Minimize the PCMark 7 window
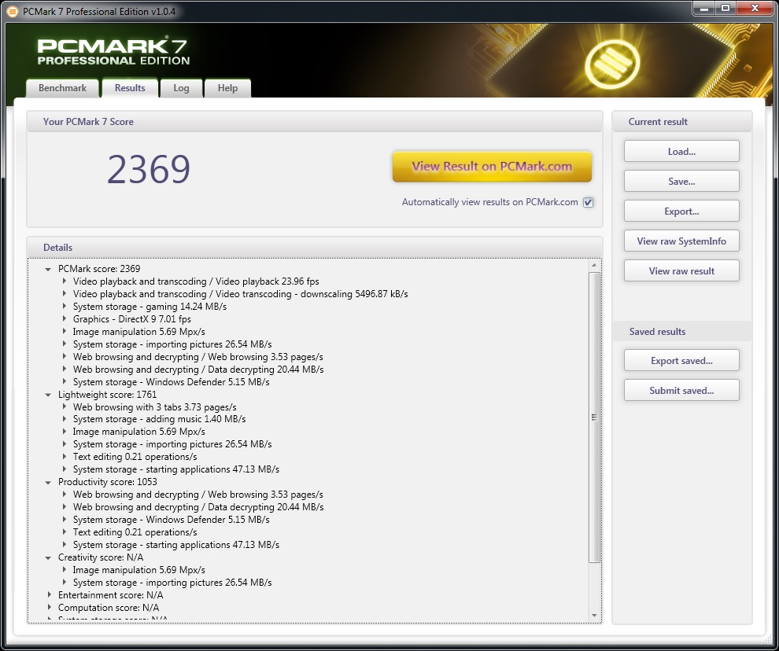The width and height of the screenshot is (779, 651). (703, 9)
